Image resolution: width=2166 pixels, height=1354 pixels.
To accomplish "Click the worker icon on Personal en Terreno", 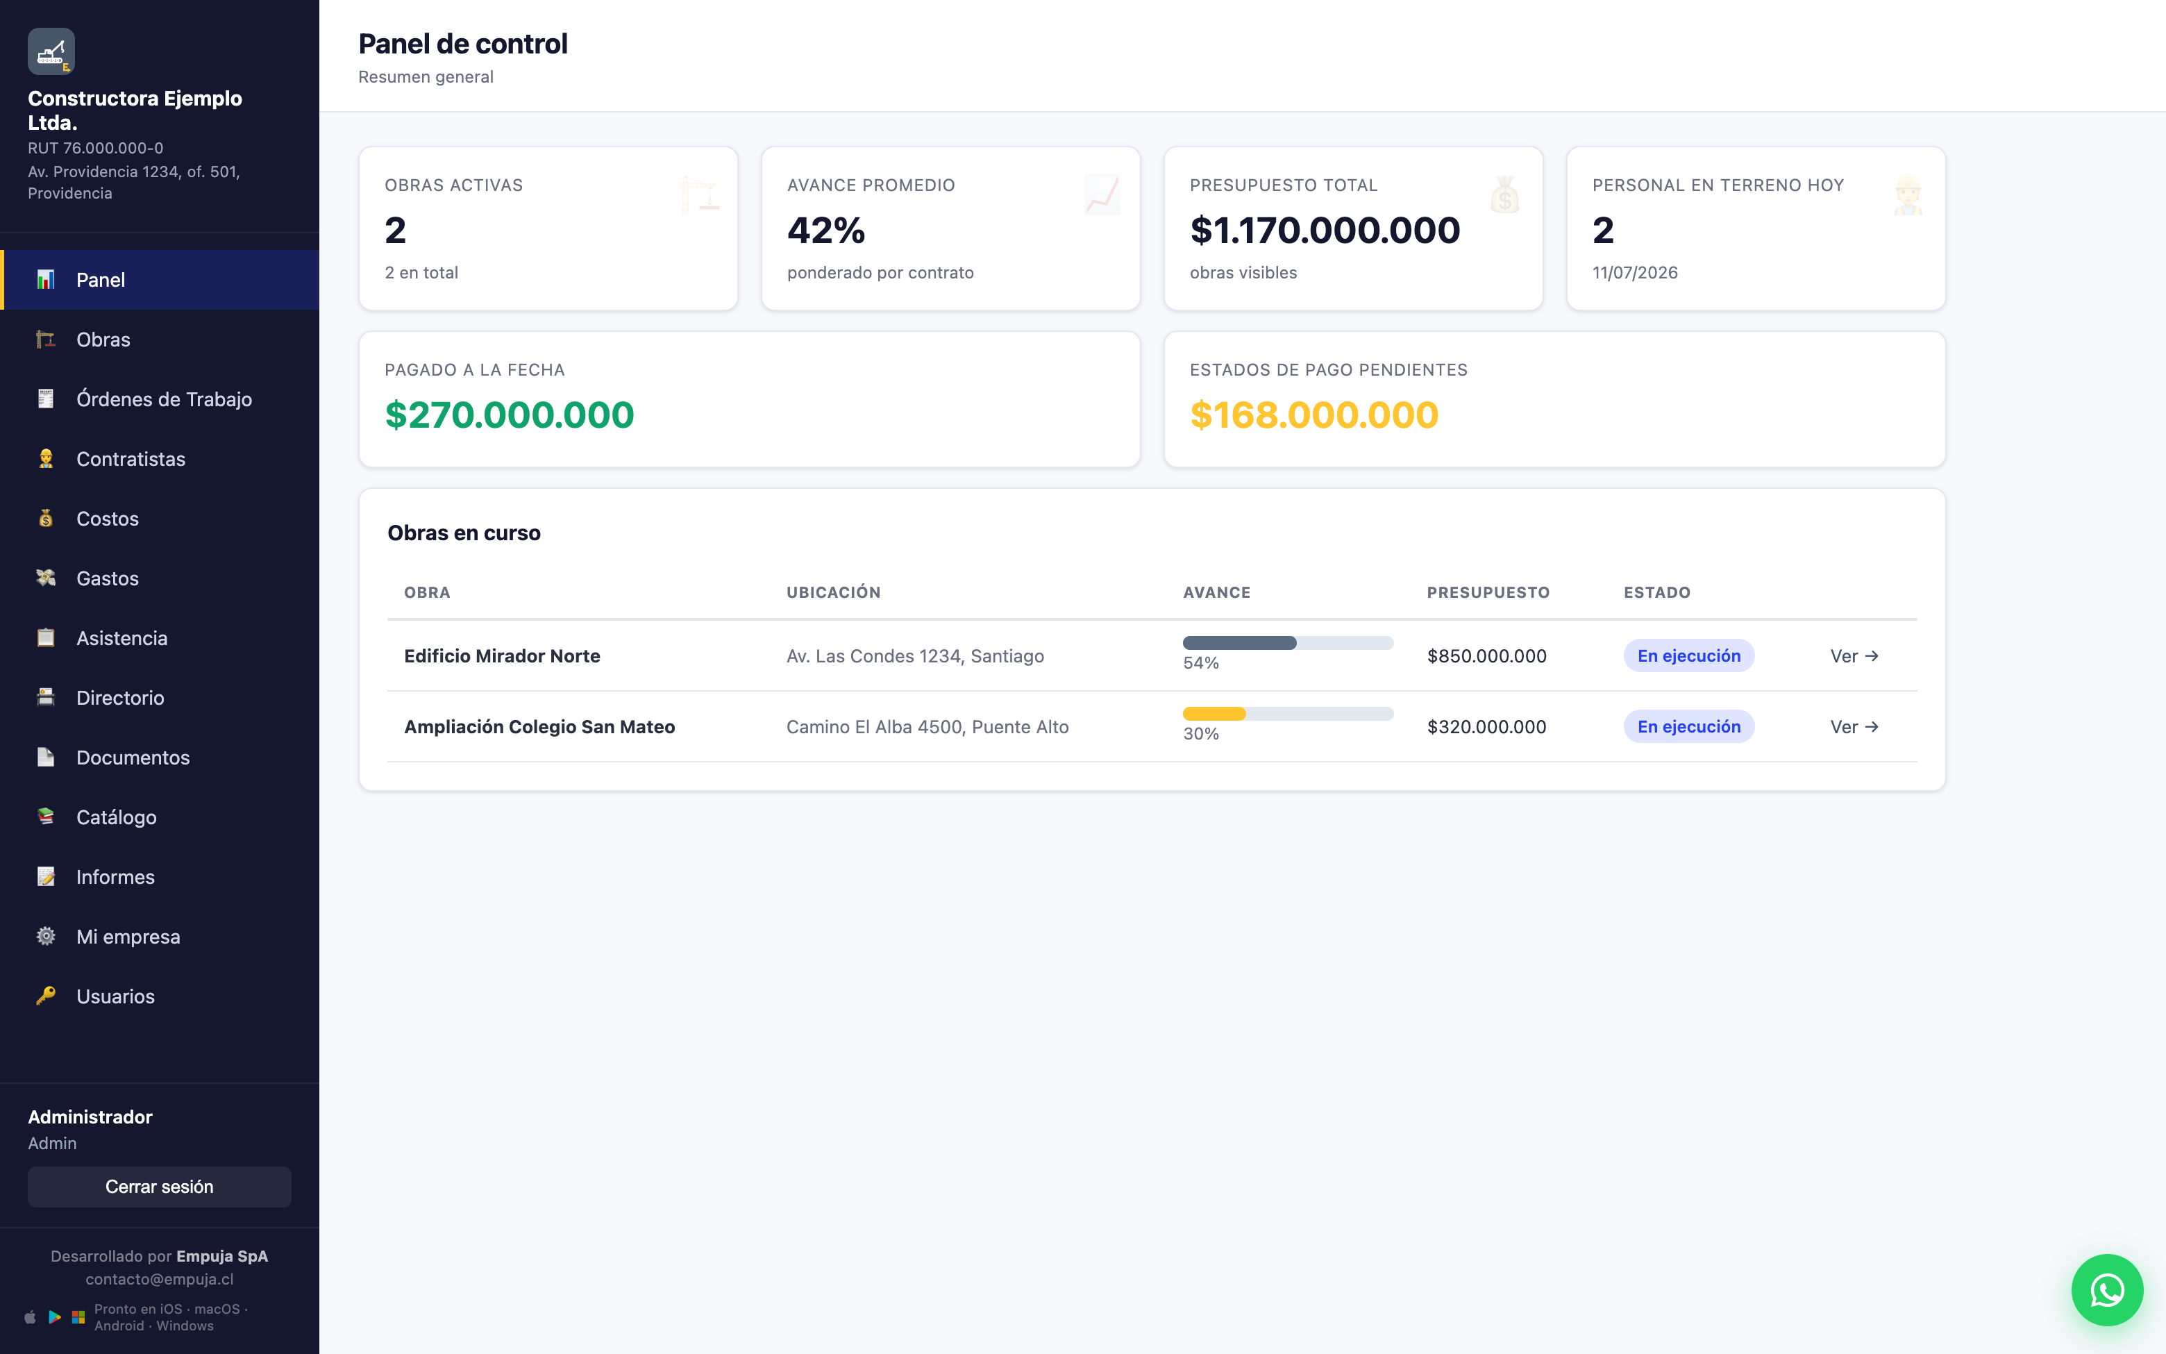I will (1907, 194).
